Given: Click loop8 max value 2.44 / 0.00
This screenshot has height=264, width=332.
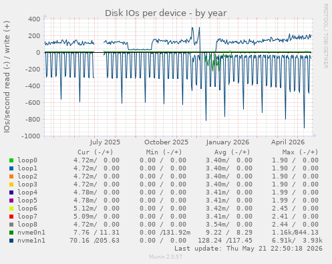Looking at the screenshot, I should click(295, 225).
